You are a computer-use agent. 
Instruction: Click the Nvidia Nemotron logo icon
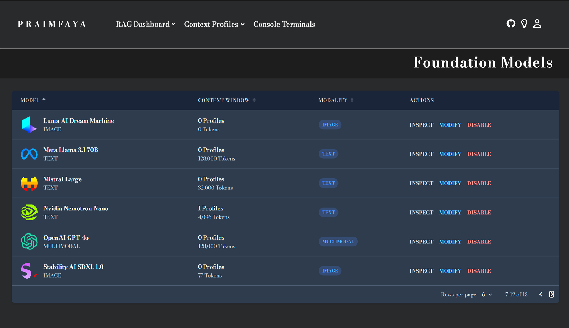point(29,213)
